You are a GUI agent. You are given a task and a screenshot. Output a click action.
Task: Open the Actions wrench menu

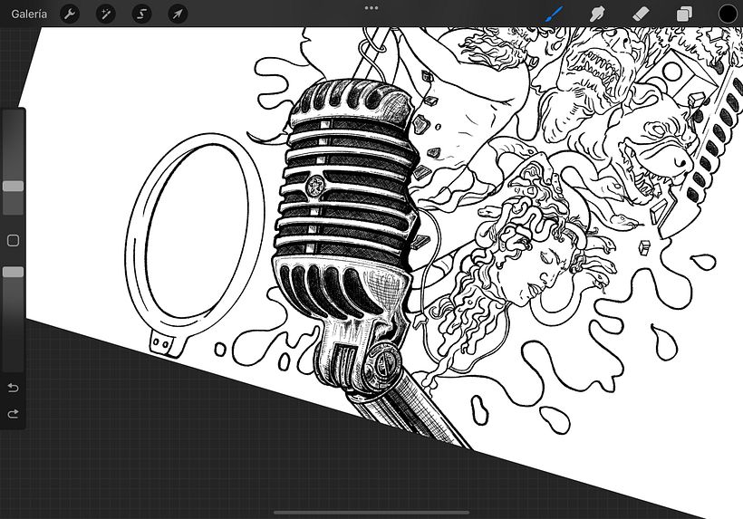[x=70, y=14]
